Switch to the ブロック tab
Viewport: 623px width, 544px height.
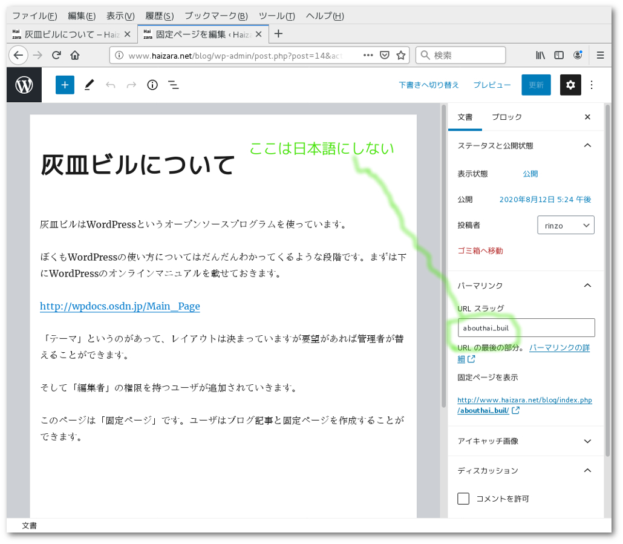[x=506, y=117]
